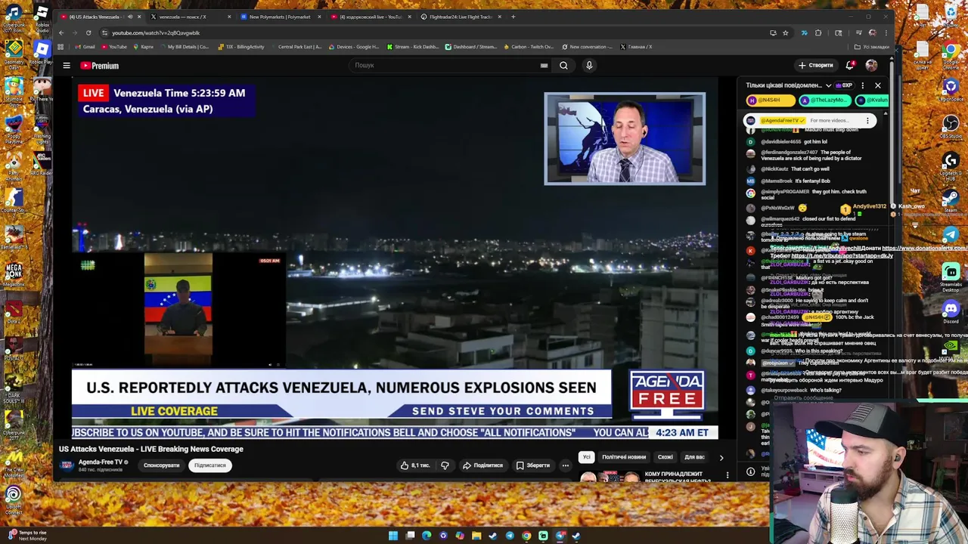This screenshot has height=544, width=968.
Task: Open the Главная / X bookmark
Action: pos(636,47)
